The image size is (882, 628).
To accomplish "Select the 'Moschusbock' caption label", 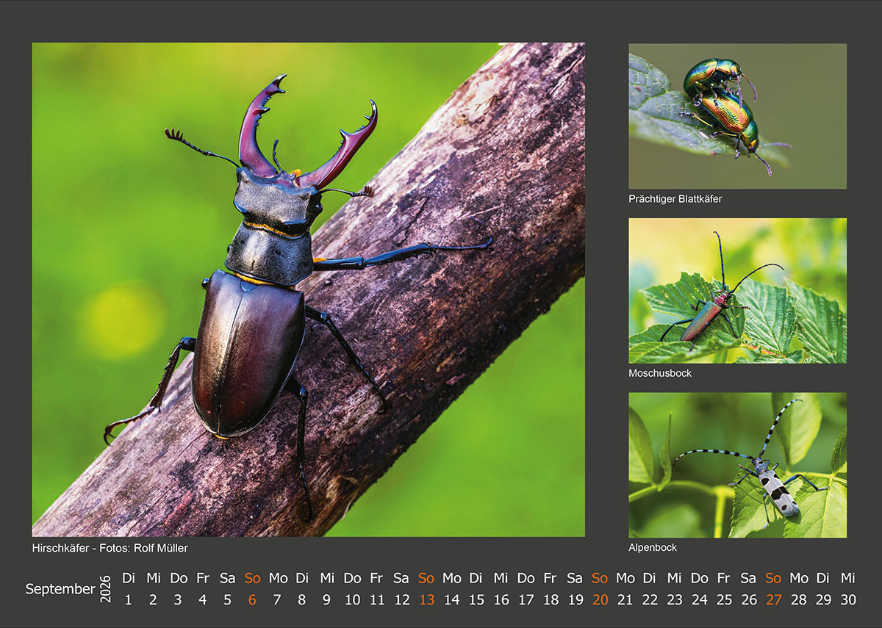I will [x=660, y=373].
